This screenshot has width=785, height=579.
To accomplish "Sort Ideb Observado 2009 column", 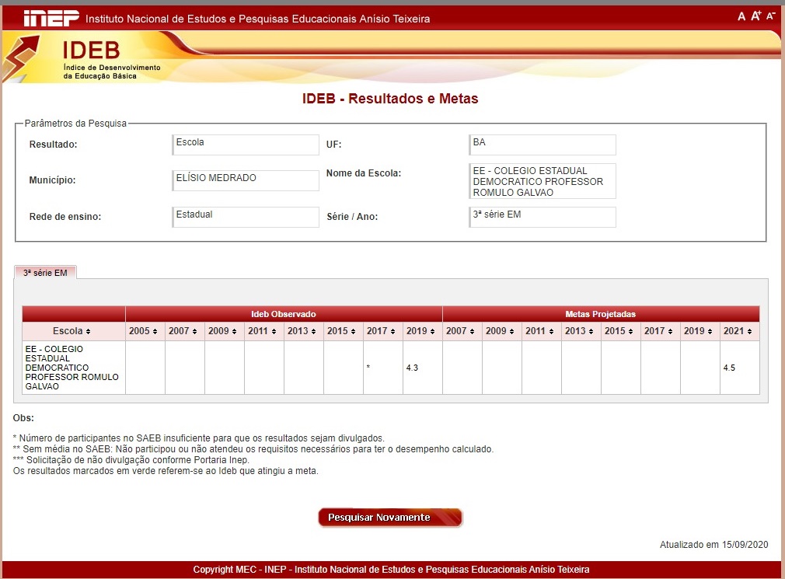I will (224, 331).
